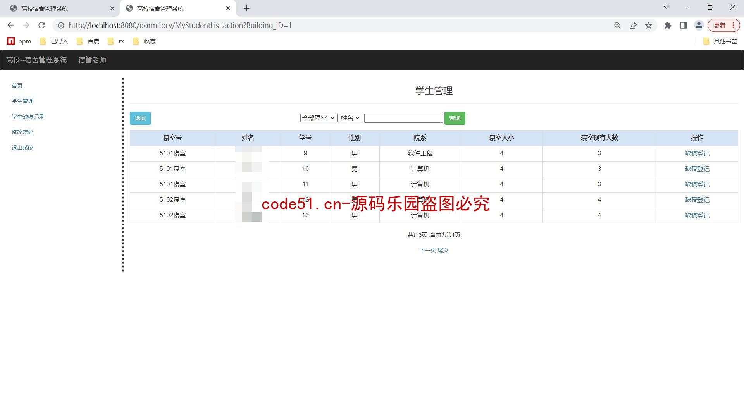Screen dimensions: 744x399
Task: Open the zoom magnifier icon in the address bar
Action: pyautogui.click(x=617, y=25)
